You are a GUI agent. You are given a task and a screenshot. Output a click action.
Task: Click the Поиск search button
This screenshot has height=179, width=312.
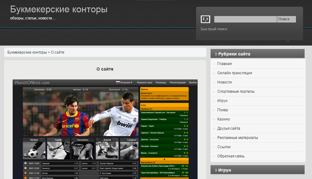(286, 19)
